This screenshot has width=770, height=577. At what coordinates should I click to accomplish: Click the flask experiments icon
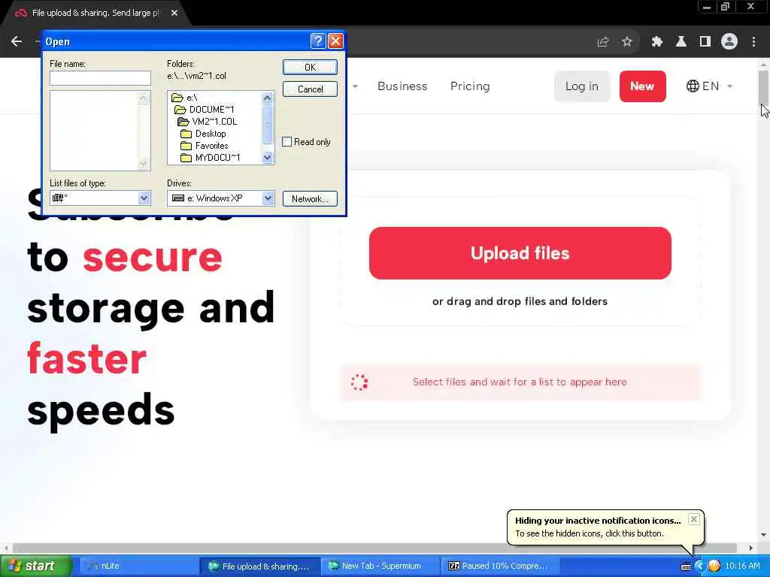[x=681, y=42]
